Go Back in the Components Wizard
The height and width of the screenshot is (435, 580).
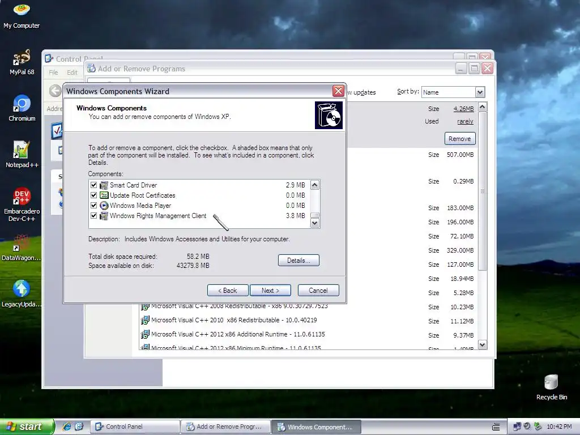click(228, 291)
